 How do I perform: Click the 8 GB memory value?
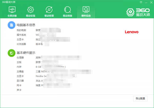(x=38, y=67)
